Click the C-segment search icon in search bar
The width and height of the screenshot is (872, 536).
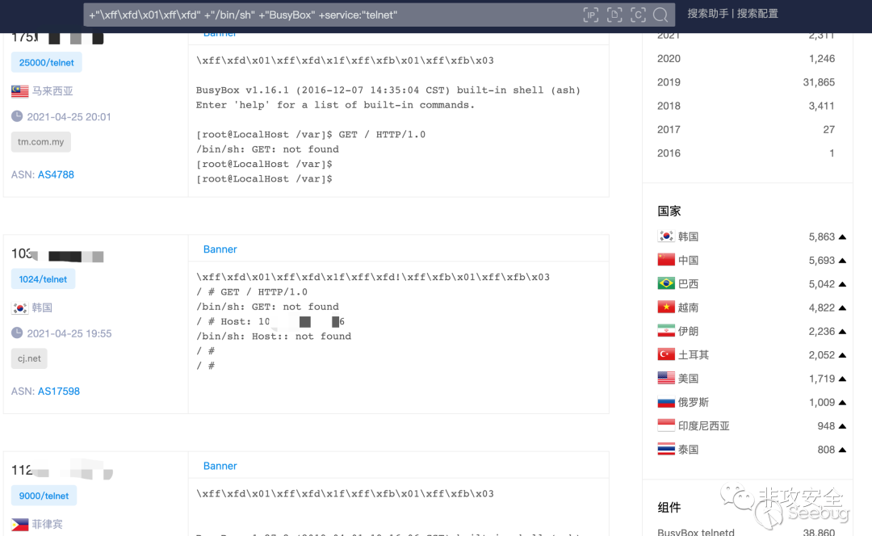(638, 15)
